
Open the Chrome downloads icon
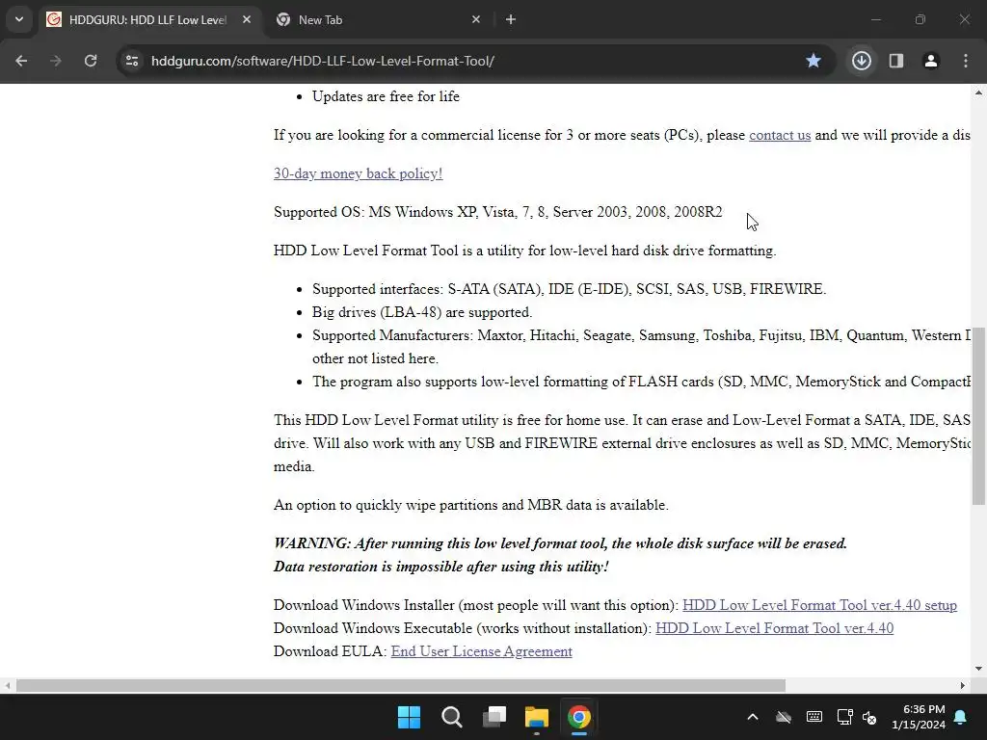[861, 61]
